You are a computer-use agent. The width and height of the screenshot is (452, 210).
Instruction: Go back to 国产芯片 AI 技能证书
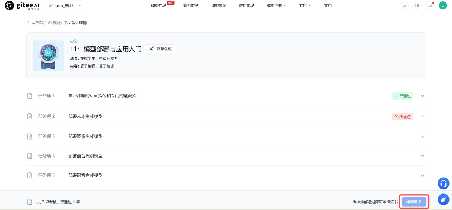pyautogui.click(x=49, y=23)
